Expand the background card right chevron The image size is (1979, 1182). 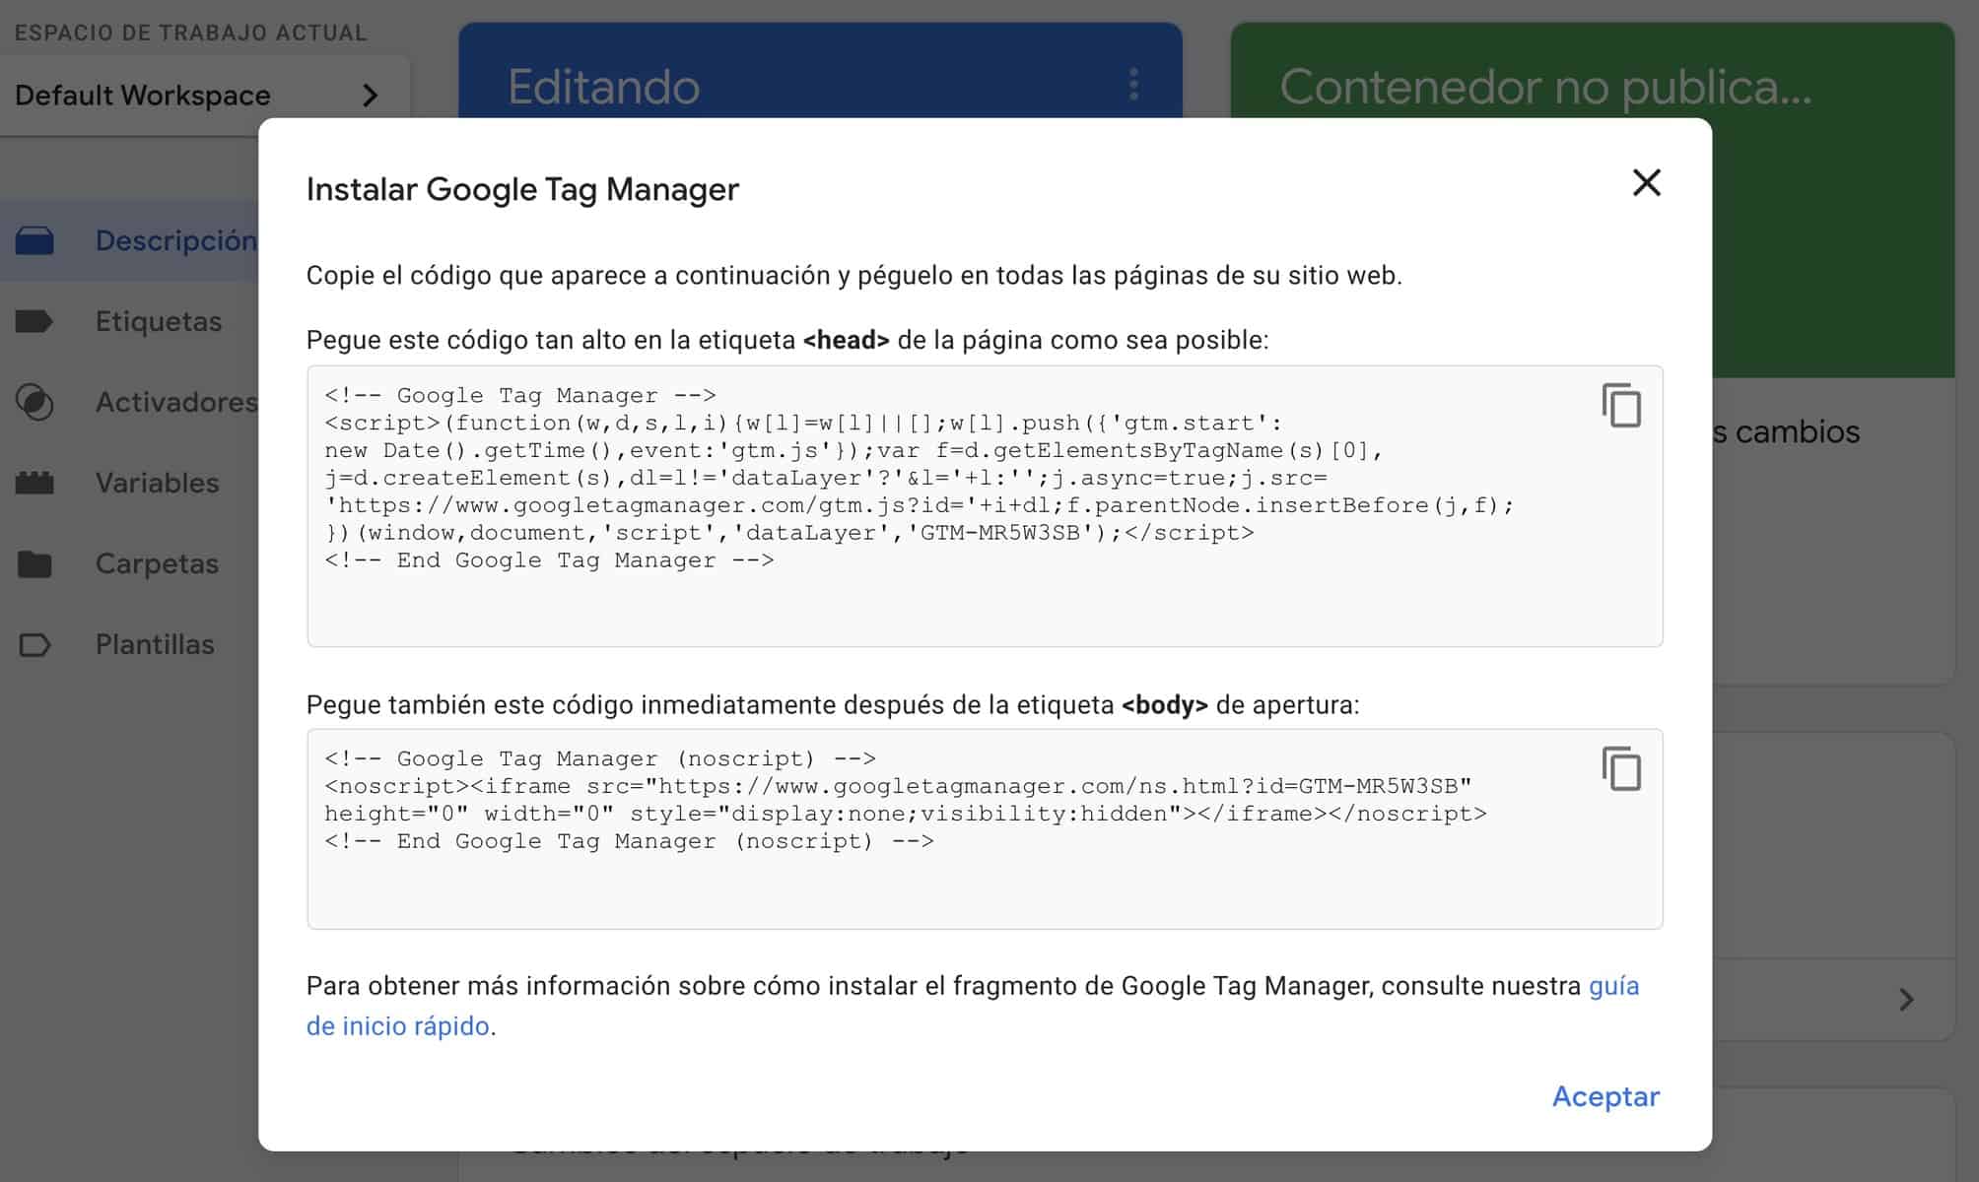click(1906, 1000)
